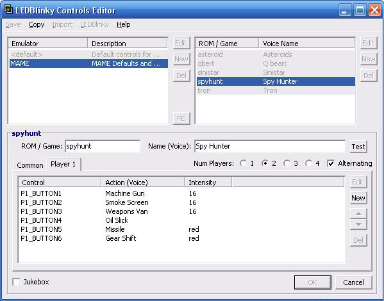This screenshot has height=301, width=384.
Task: Close the LEDBlinky Controls Editor window
Action: (x=374, y=10)
